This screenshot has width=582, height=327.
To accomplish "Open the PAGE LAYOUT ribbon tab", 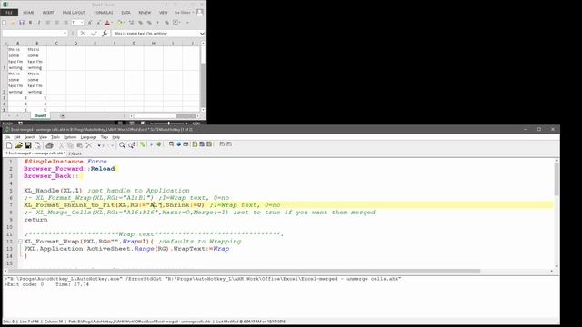I will point(74,13).
